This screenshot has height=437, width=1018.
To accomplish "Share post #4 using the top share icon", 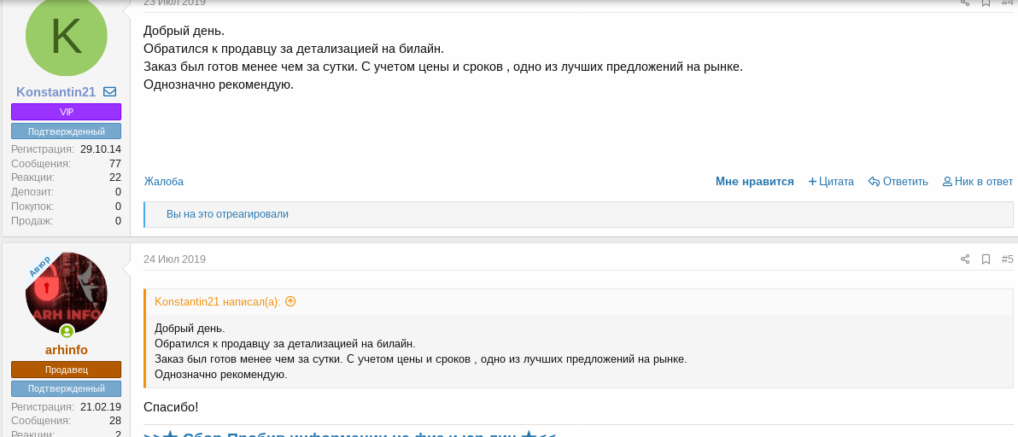I will pos(965,3).
